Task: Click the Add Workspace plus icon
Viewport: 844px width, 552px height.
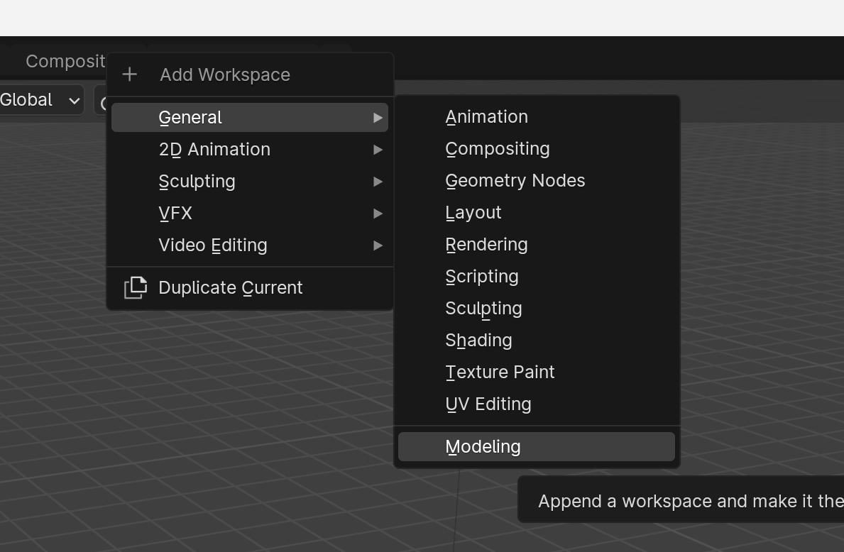Action: [x=129, y=74]
